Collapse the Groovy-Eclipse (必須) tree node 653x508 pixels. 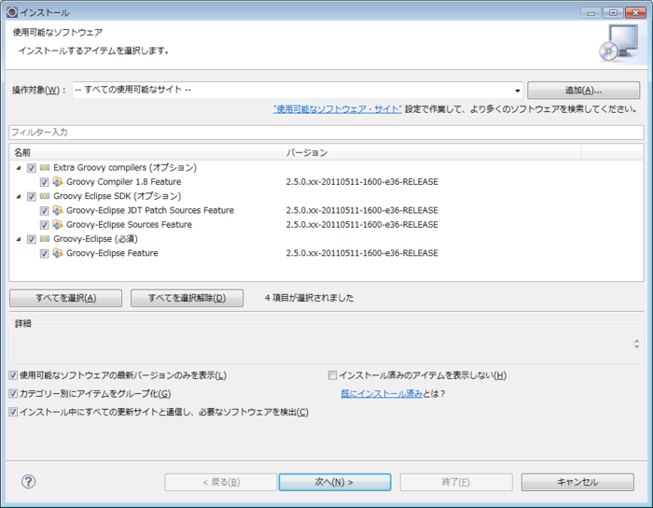pyautogui.click(x=19, y=239)
